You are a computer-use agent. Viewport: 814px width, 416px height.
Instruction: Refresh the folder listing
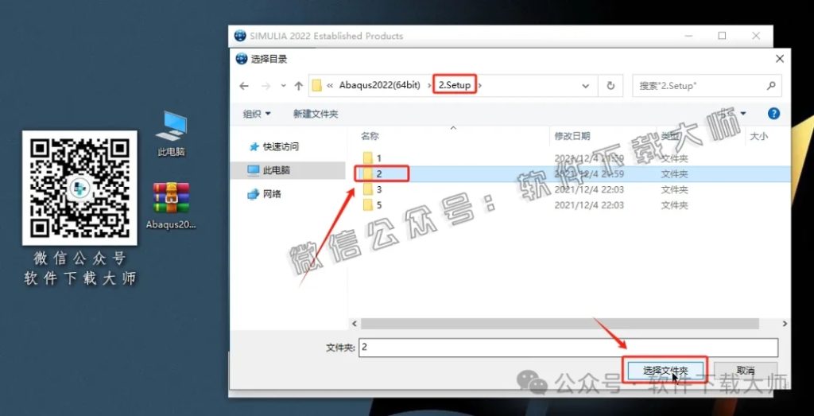point(610,86)
